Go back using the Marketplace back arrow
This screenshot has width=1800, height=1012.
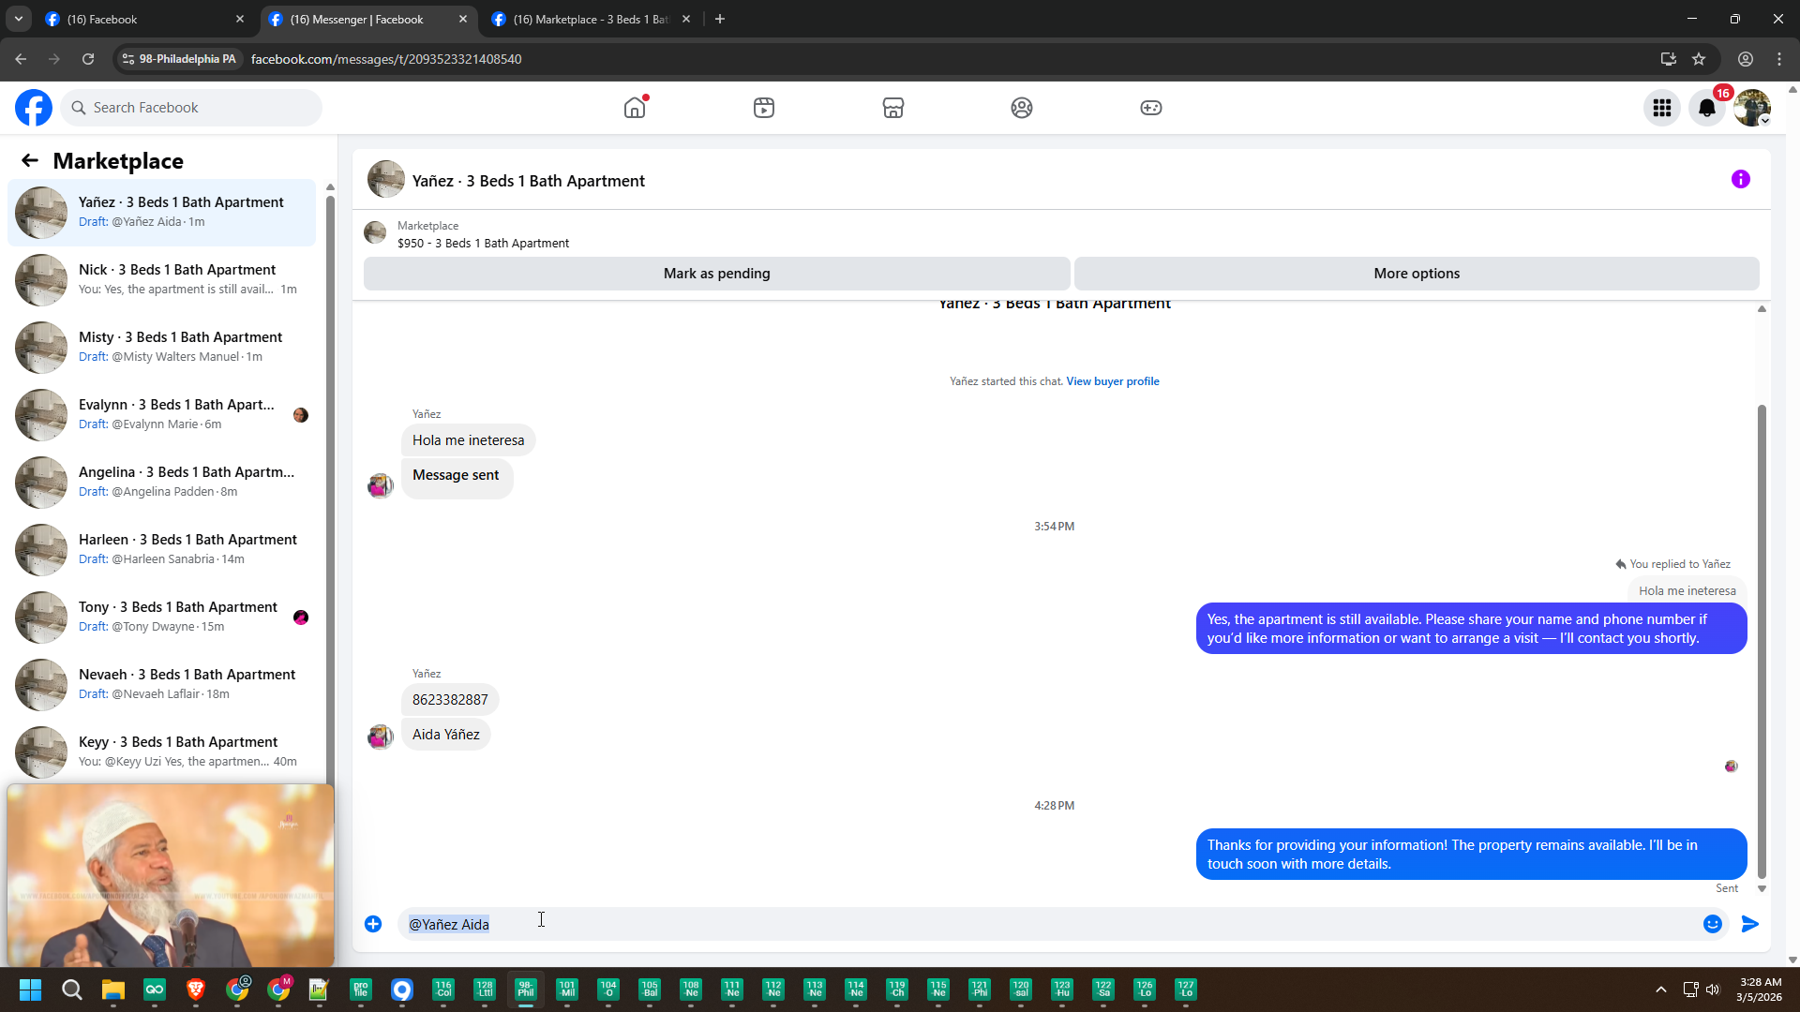click(x=30, y=160)
